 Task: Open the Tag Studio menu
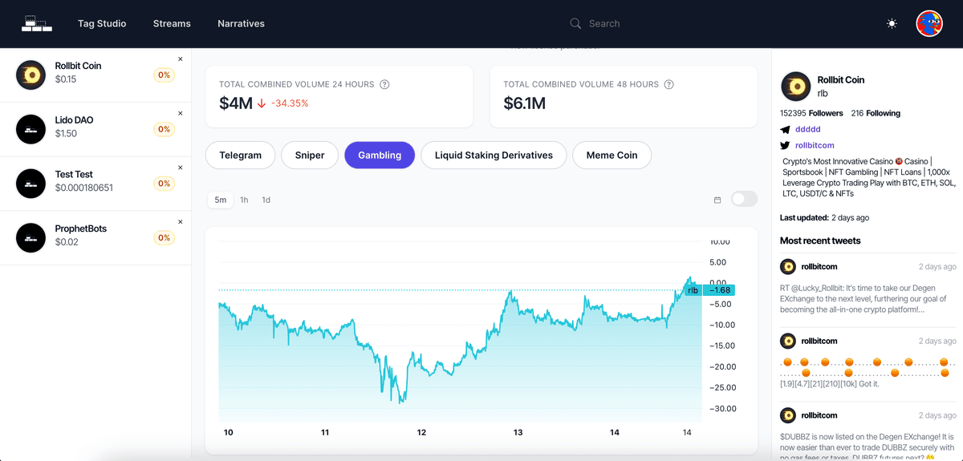click(x=102, y=24)
